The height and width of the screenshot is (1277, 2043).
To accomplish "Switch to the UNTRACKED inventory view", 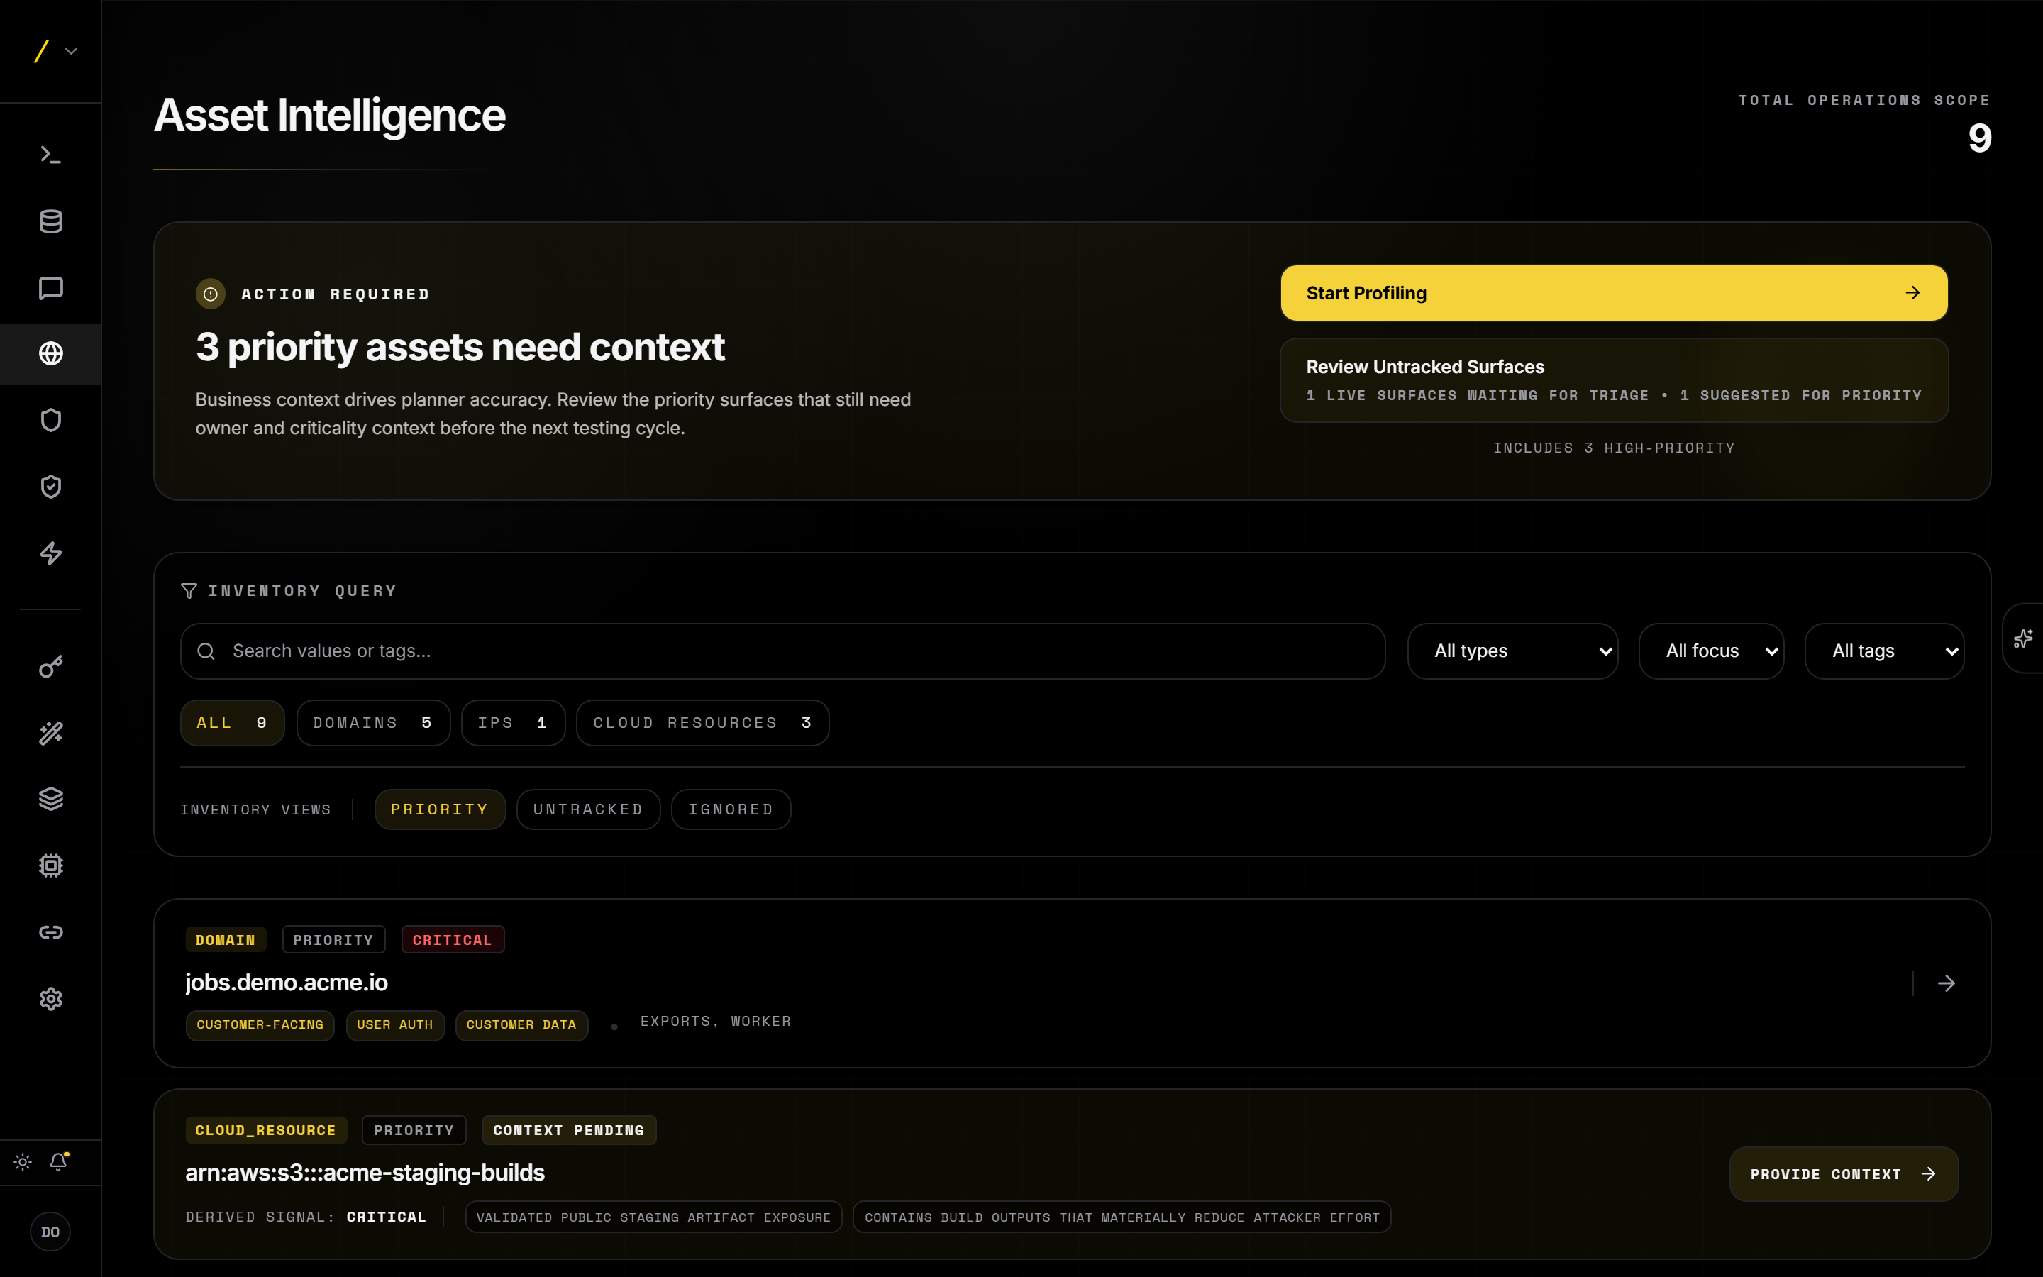I will tap(588, 810).
